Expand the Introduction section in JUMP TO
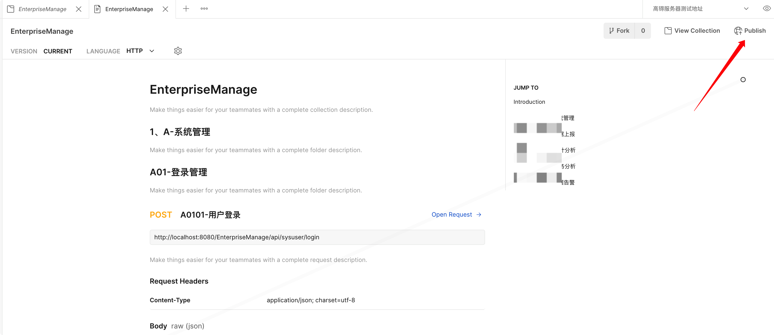The image size is (774, 335). pos(529,102)
